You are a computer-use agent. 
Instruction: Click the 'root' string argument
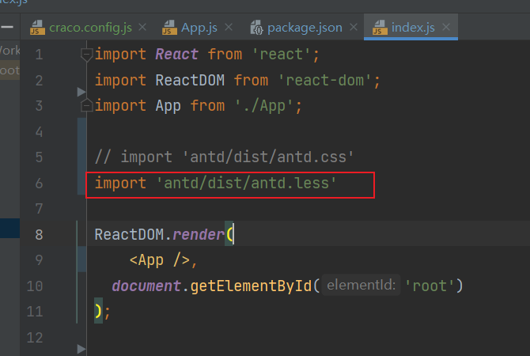[x=430, y=286]
